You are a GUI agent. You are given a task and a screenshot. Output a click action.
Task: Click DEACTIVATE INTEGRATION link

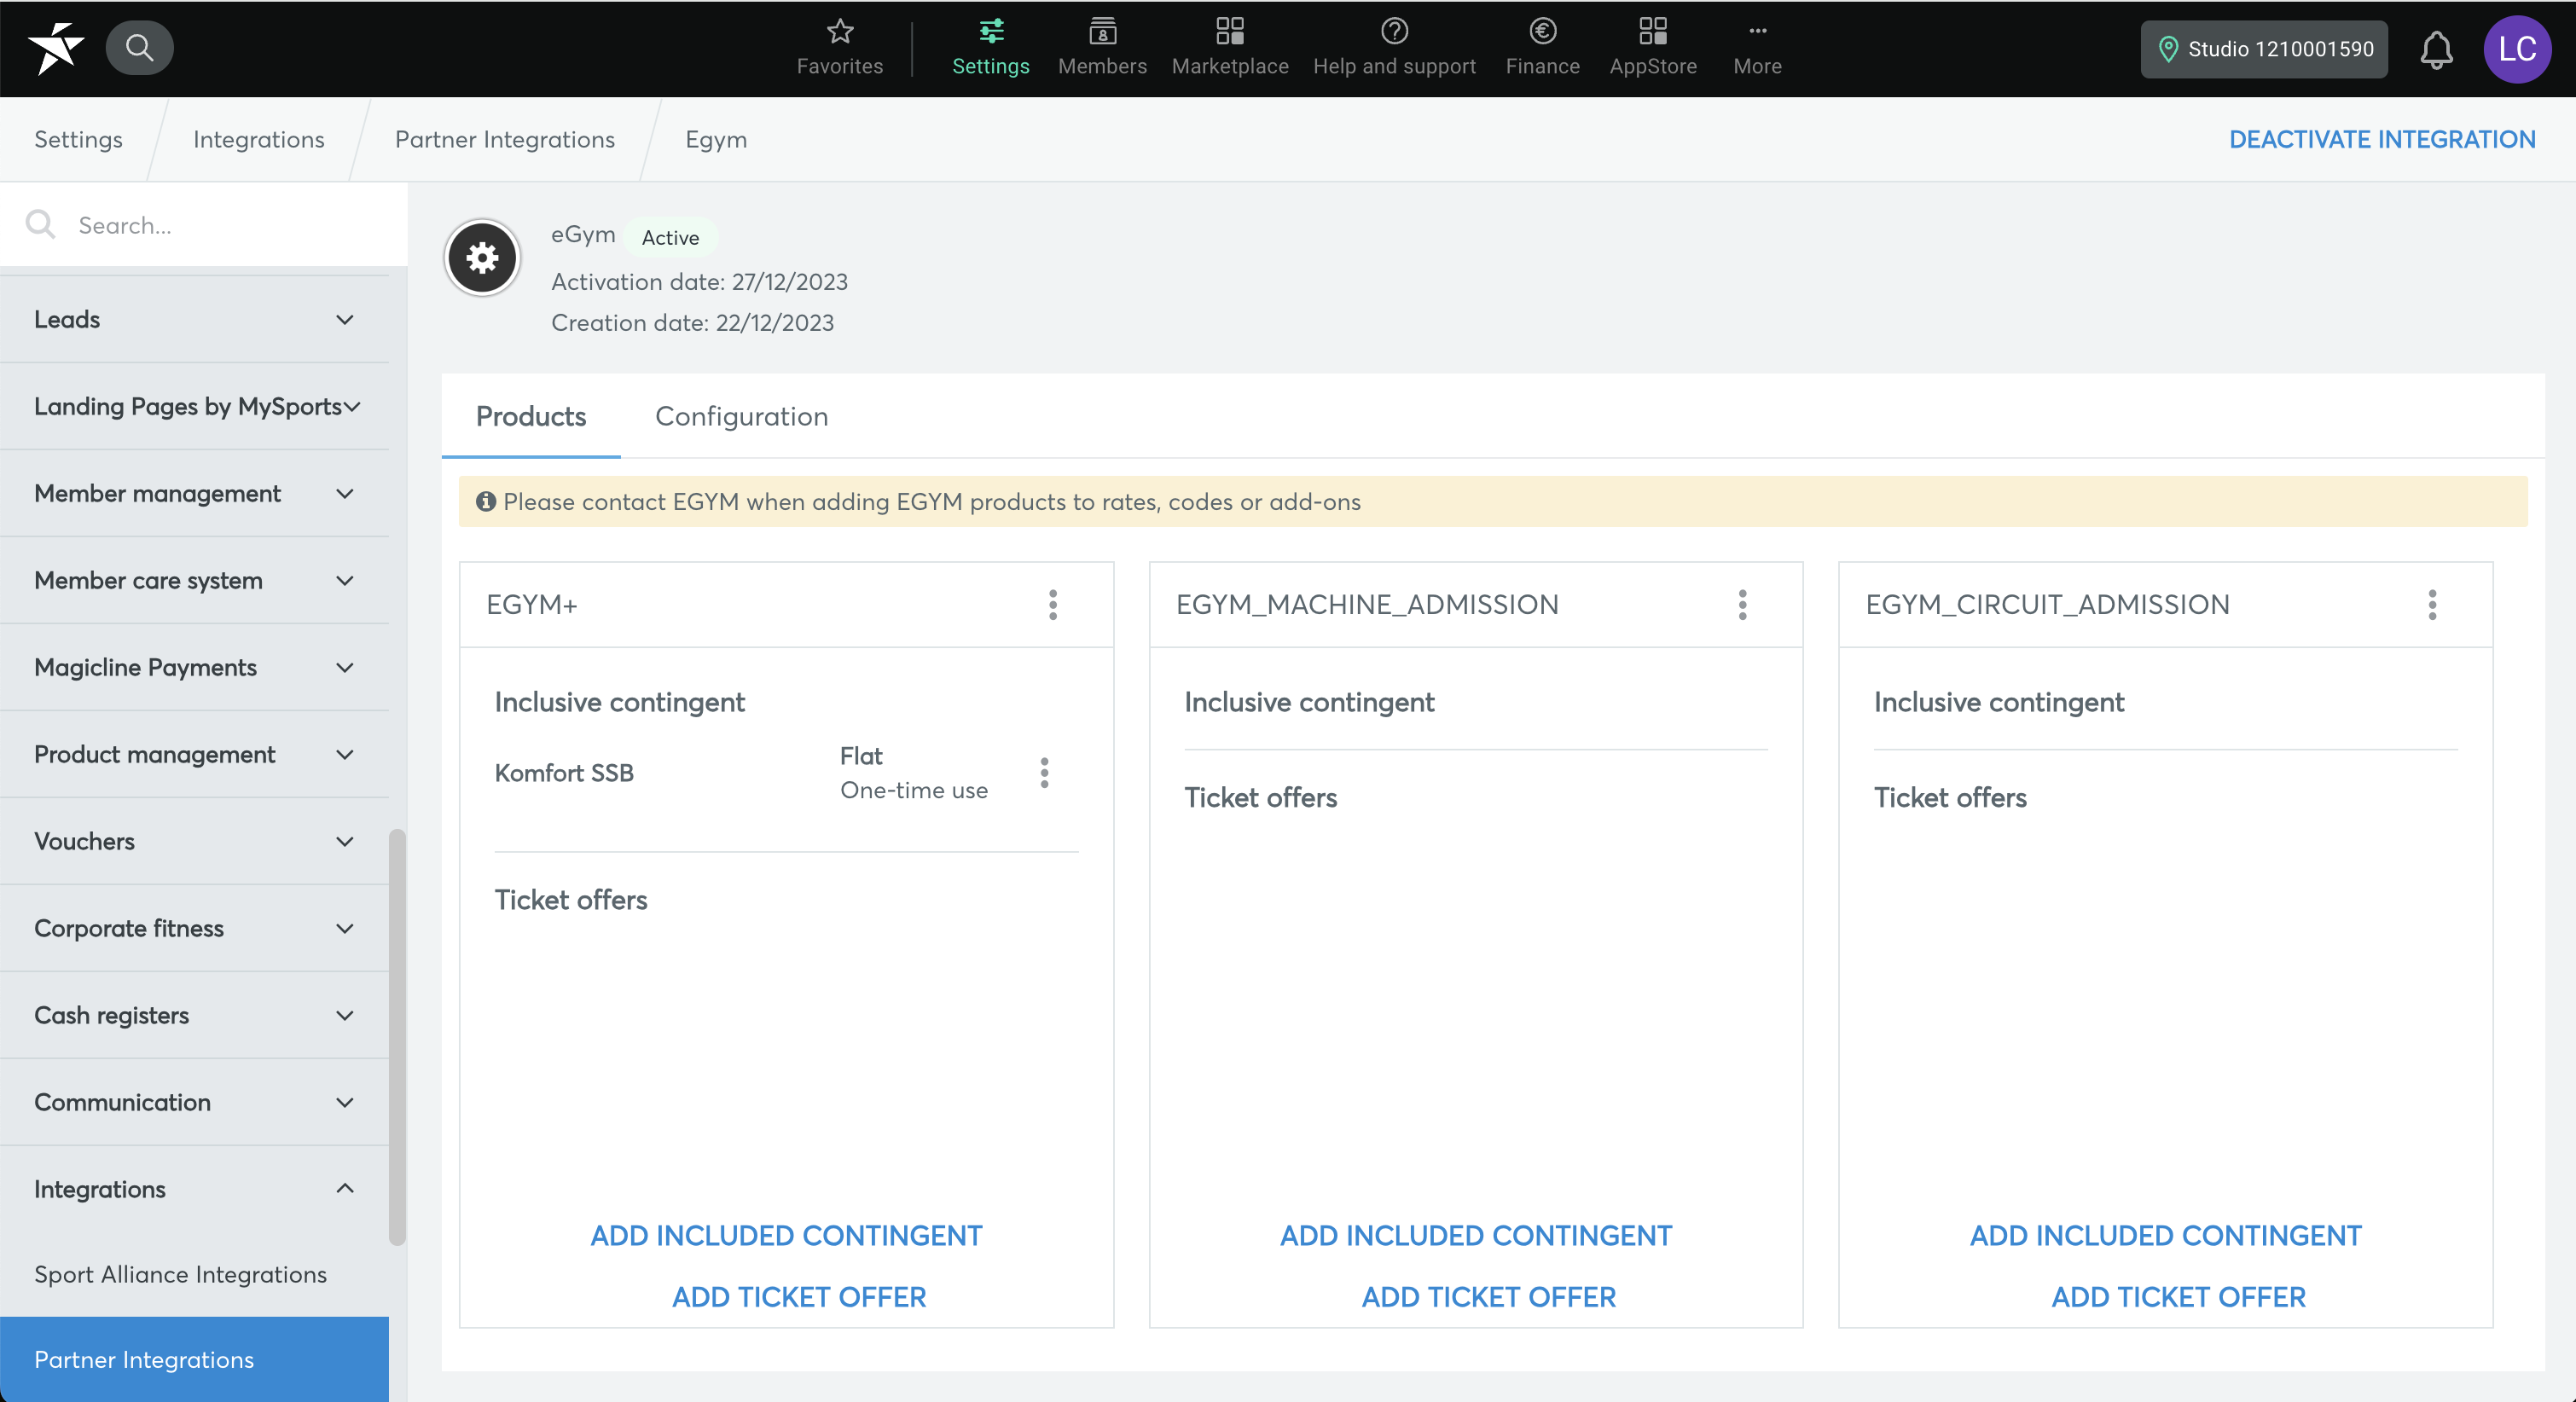point(2381,139)
